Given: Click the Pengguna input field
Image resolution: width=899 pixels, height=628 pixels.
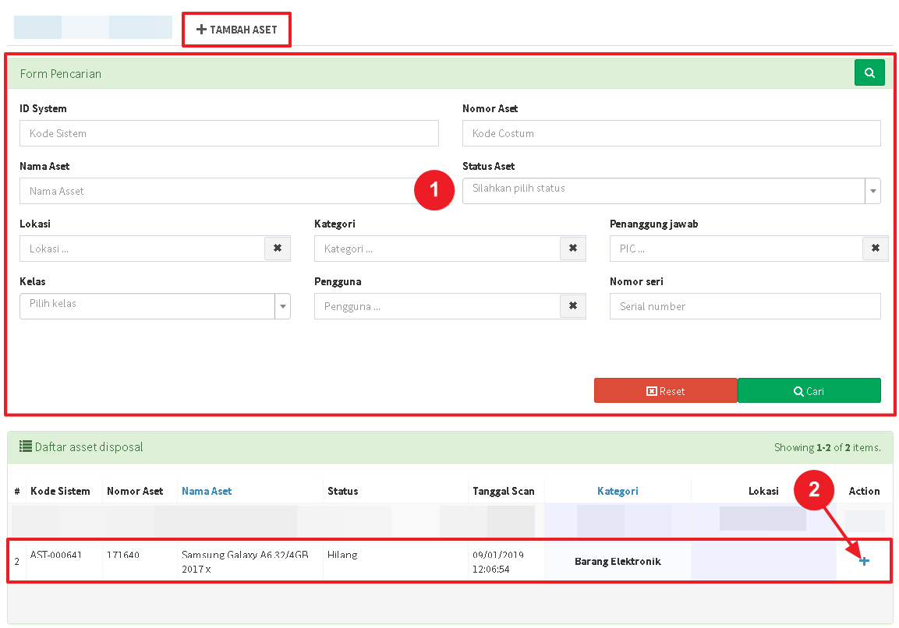Looking at the screenshot, I should click(x=437, y=306).
